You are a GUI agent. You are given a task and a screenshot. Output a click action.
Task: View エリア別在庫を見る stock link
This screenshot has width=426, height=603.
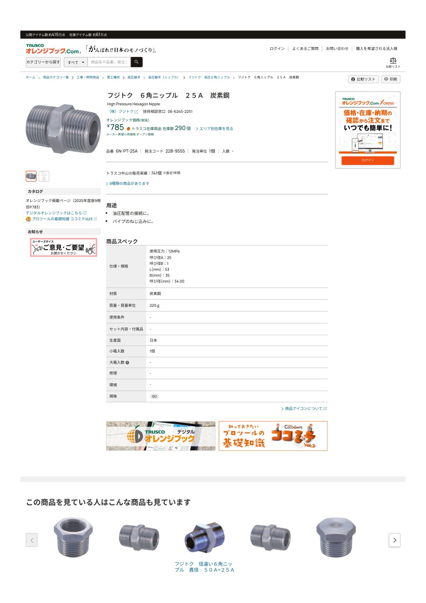214,128
